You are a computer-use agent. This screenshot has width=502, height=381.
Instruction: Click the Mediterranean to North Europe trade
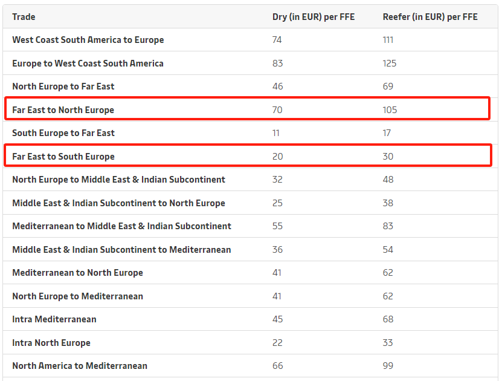click(x=77, y=273)
